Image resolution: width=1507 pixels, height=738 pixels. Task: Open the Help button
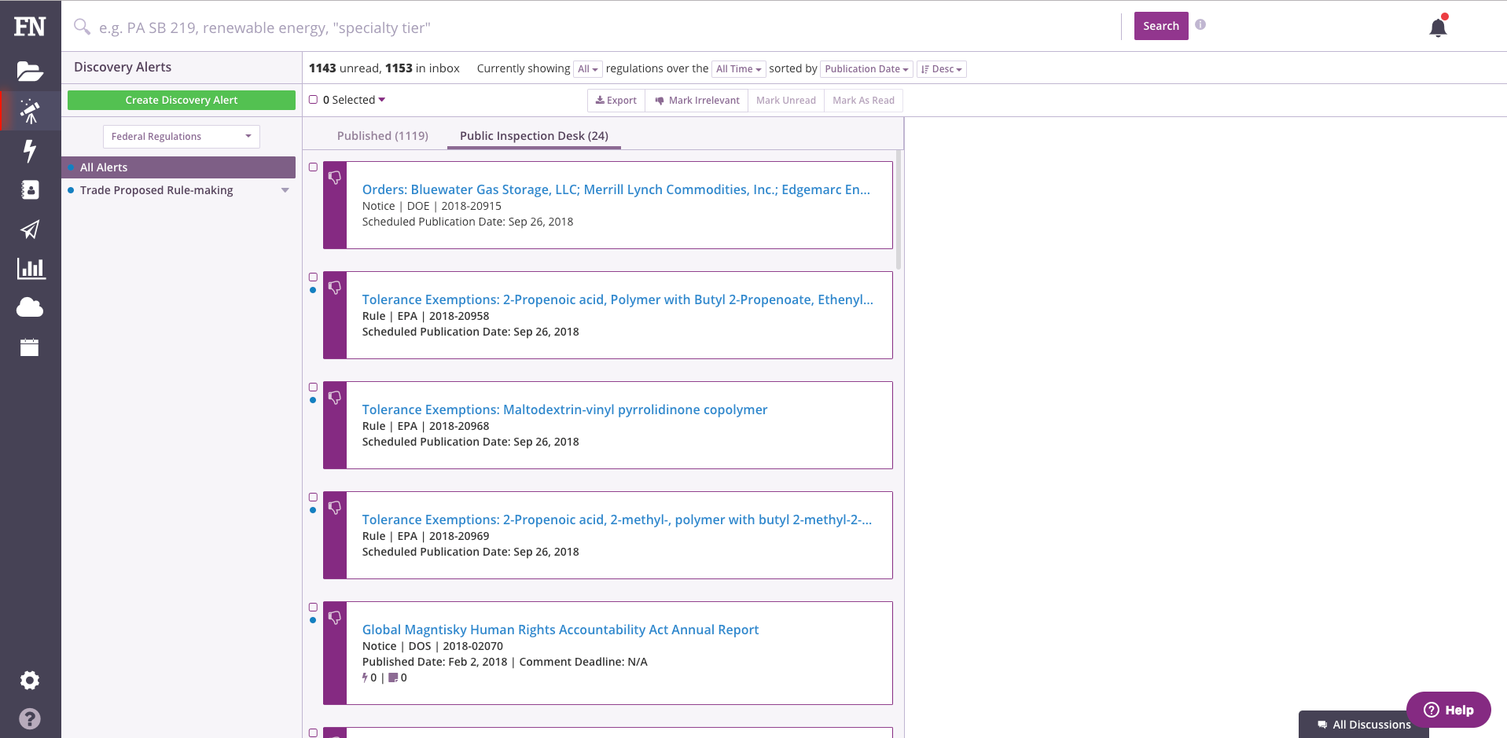1449,710
